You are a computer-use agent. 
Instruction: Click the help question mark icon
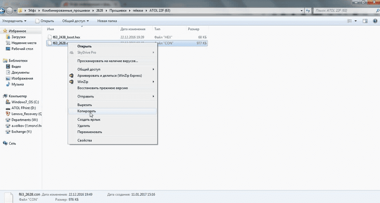374,21
